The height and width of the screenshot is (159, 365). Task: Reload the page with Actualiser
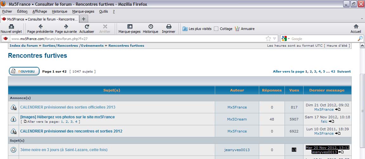[x=87, y=29]
